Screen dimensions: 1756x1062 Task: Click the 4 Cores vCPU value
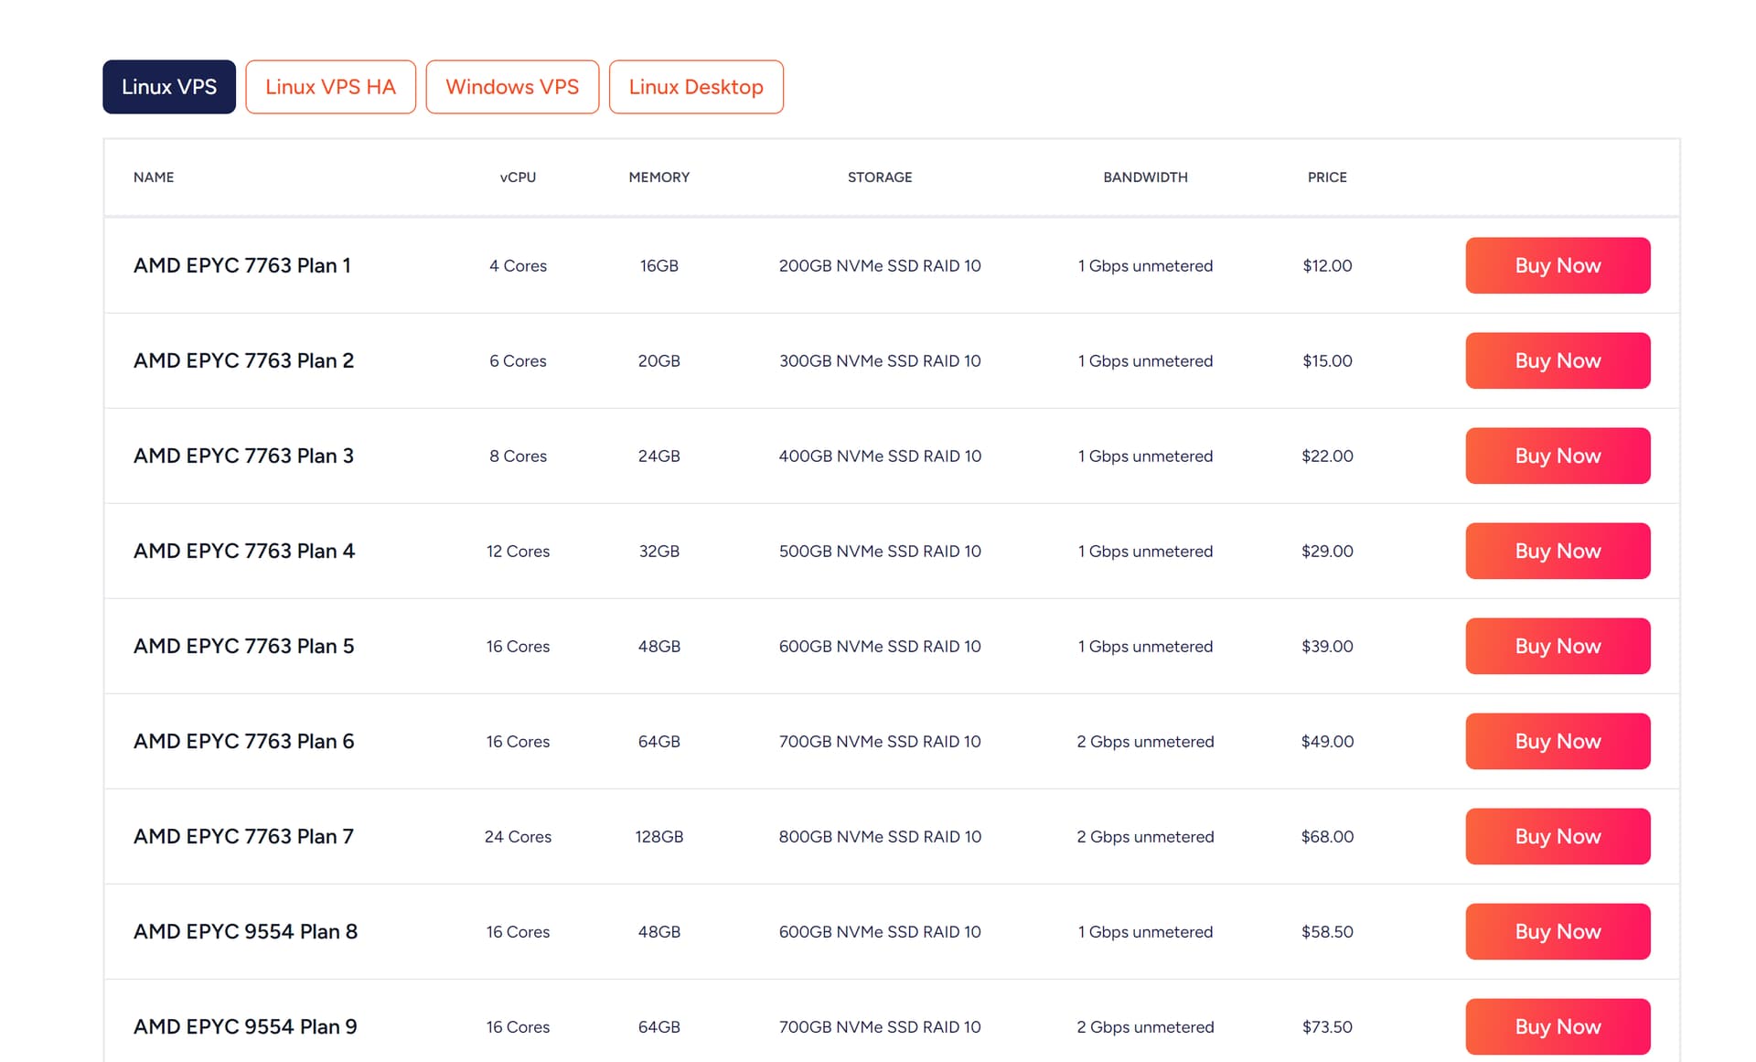[x=518, y=265]
